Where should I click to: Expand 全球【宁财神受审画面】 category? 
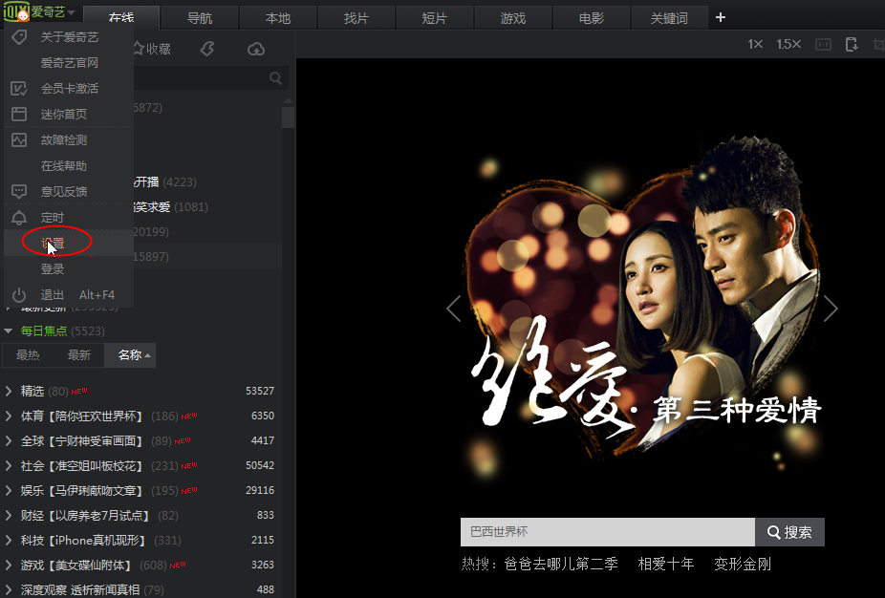pos(9,441)
